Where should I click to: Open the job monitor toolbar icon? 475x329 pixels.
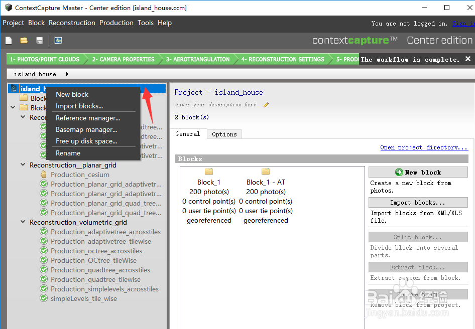[58, 41]
